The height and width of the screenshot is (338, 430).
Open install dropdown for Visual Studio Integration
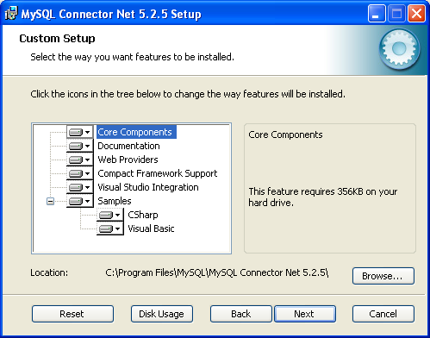[x=80, y=187]
